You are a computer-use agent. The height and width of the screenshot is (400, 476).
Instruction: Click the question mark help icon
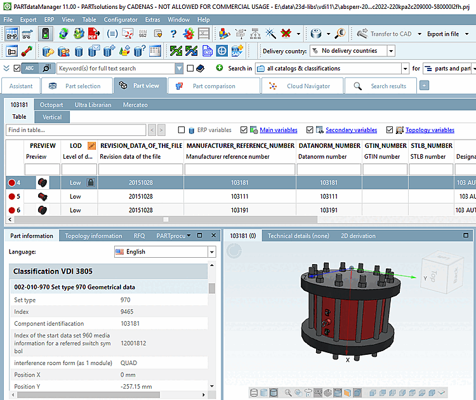[173, 34]
